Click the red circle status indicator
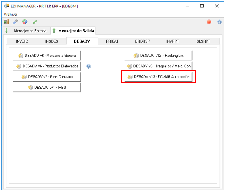The width and height of the screenshot is (226, 192). (209, 22)
